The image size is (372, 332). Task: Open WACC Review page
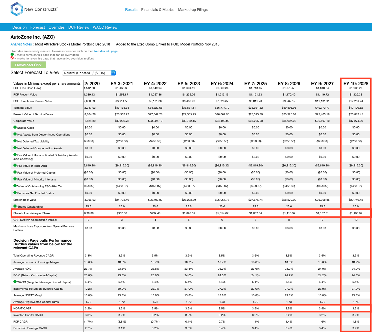pos(105,27)
